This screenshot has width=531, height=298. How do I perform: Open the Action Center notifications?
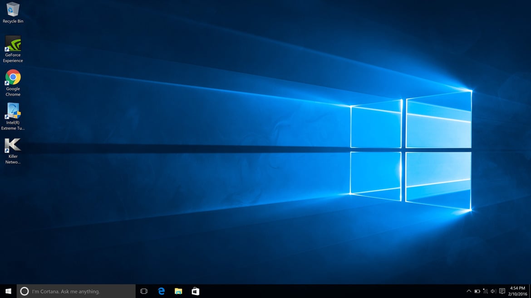tap(502, 291)
